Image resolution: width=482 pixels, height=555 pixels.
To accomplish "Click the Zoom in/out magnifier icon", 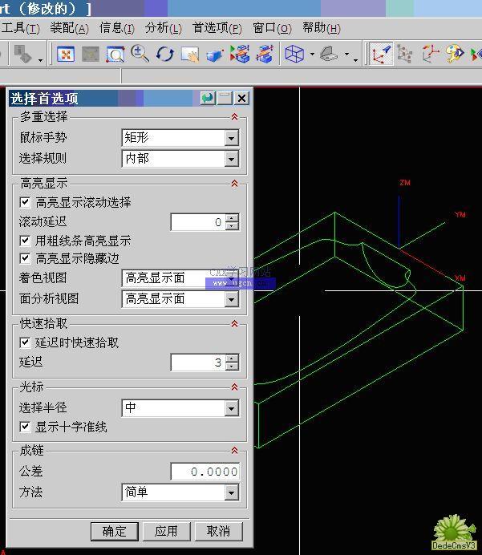I will [x=140, y=55].
